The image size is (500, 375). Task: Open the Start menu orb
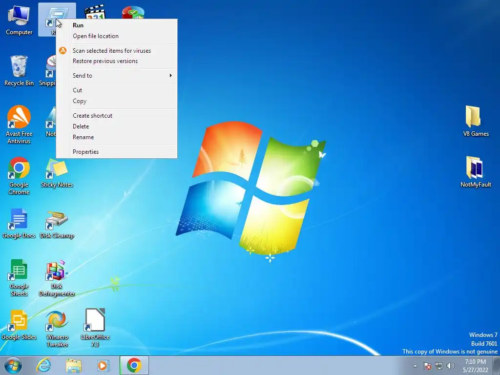[x=13, y=365]
